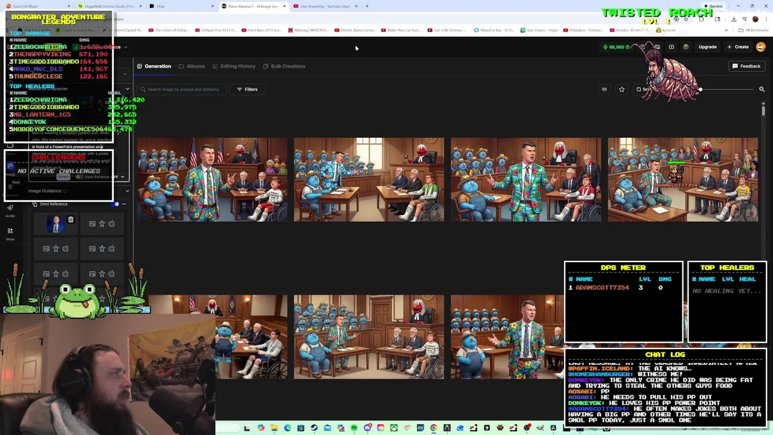Click character star icon in fourth reference slot
Viewport: 773px width, 435px height.
102,248
